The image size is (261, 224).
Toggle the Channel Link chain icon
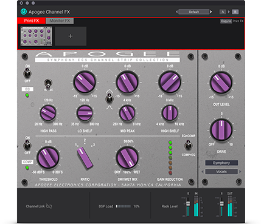49,206
